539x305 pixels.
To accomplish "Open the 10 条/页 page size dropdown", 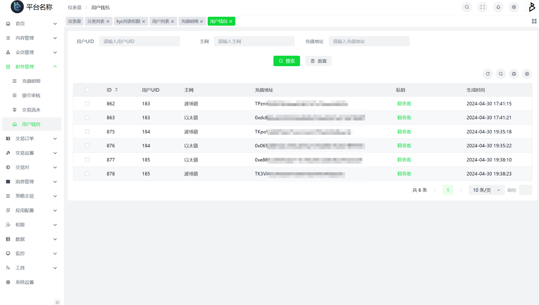I will [486, 190].
